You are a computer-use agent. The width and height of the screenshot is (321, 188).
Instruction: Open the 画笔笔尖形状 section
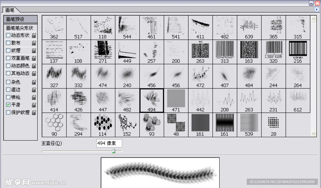(20, 28)
